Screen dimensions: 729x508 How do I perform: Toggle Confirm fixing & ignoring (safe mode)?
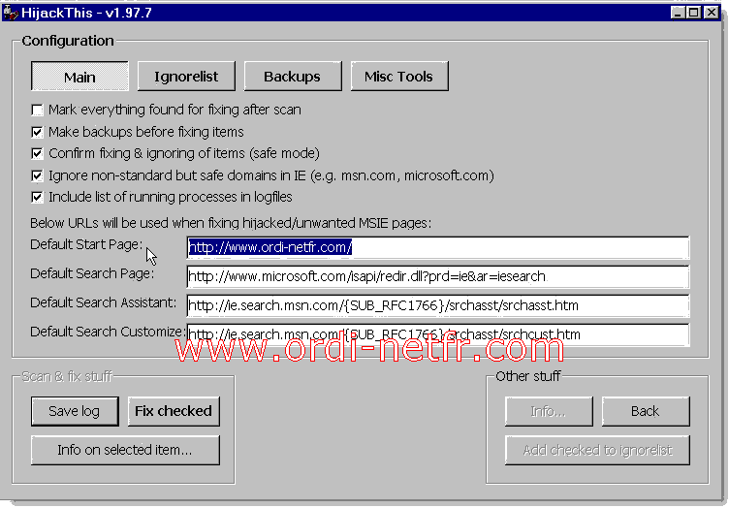coord(37,153)
